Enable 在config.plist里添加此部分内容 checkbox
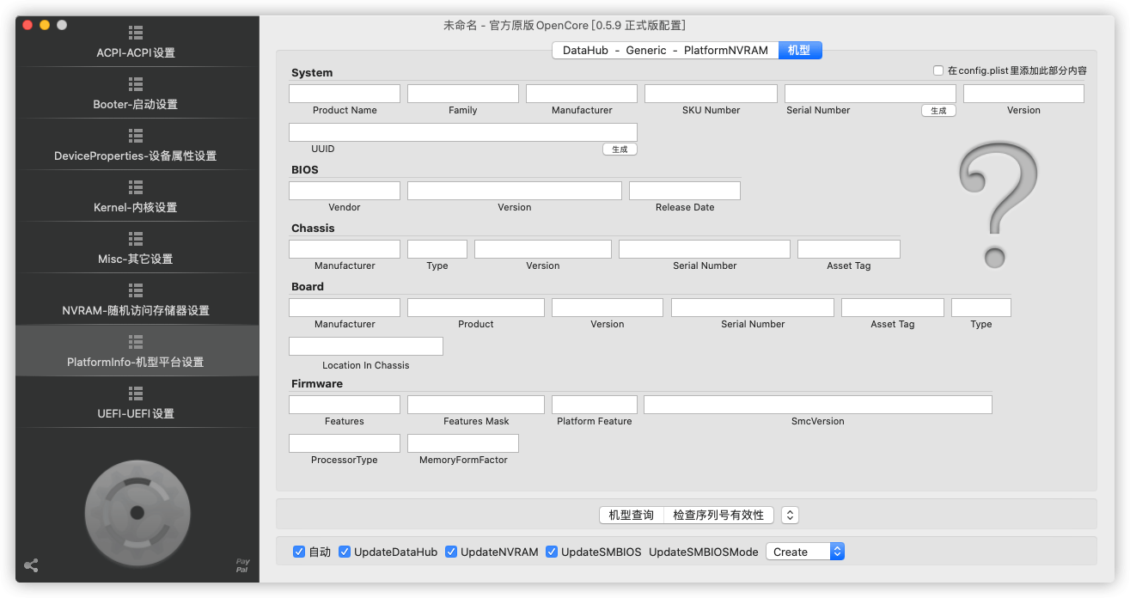 pyautogui.click(x=938, y=70)
